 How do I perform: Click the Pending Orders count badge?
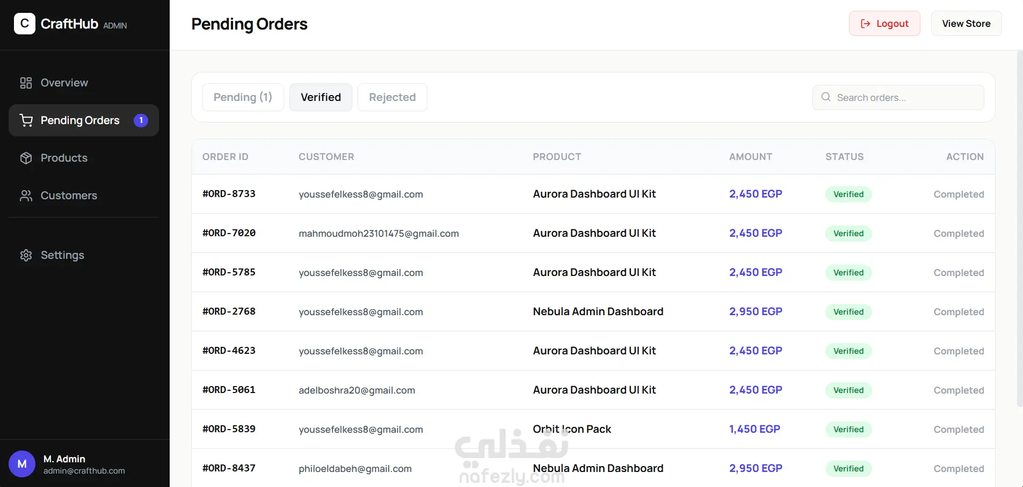point(141,120)
